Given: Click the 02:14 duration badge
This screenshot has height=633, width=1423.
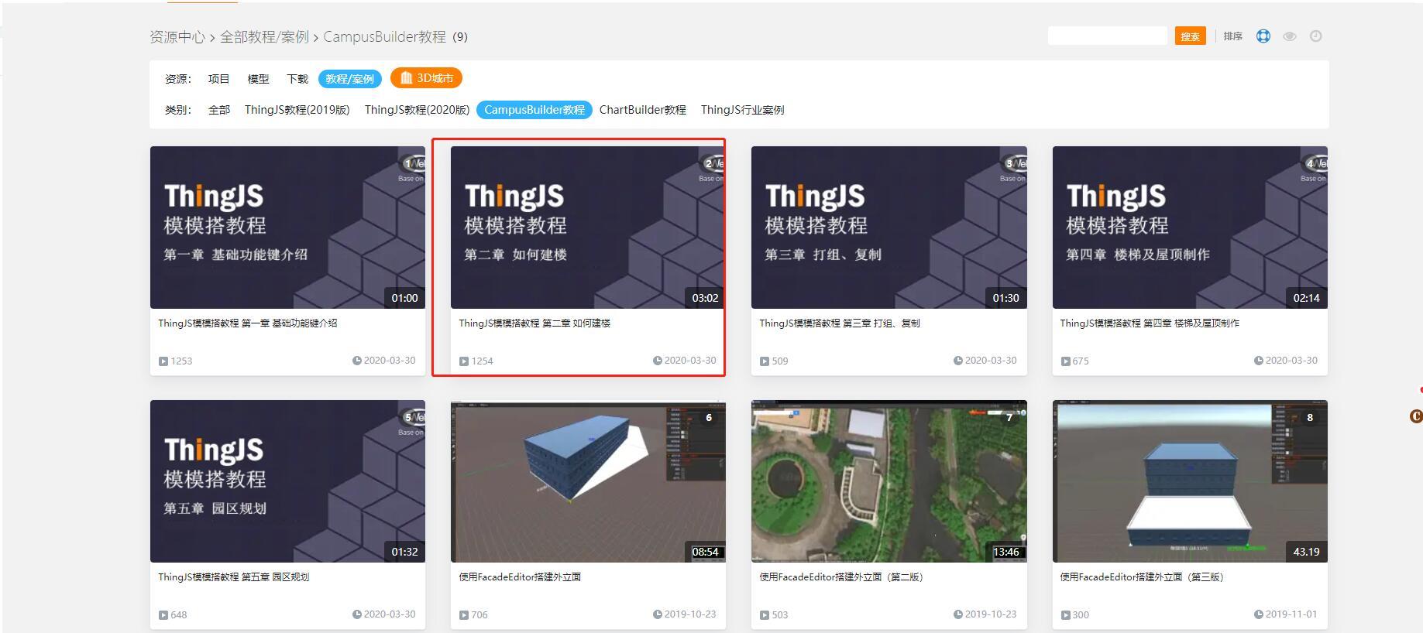Looking at the screenshot, I should click(x=1306, y=298).
